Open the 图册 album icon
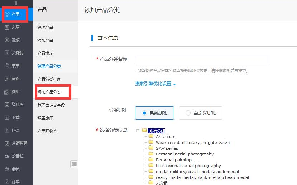The height and width of the screenshot is (185, 297). point(7,92)
